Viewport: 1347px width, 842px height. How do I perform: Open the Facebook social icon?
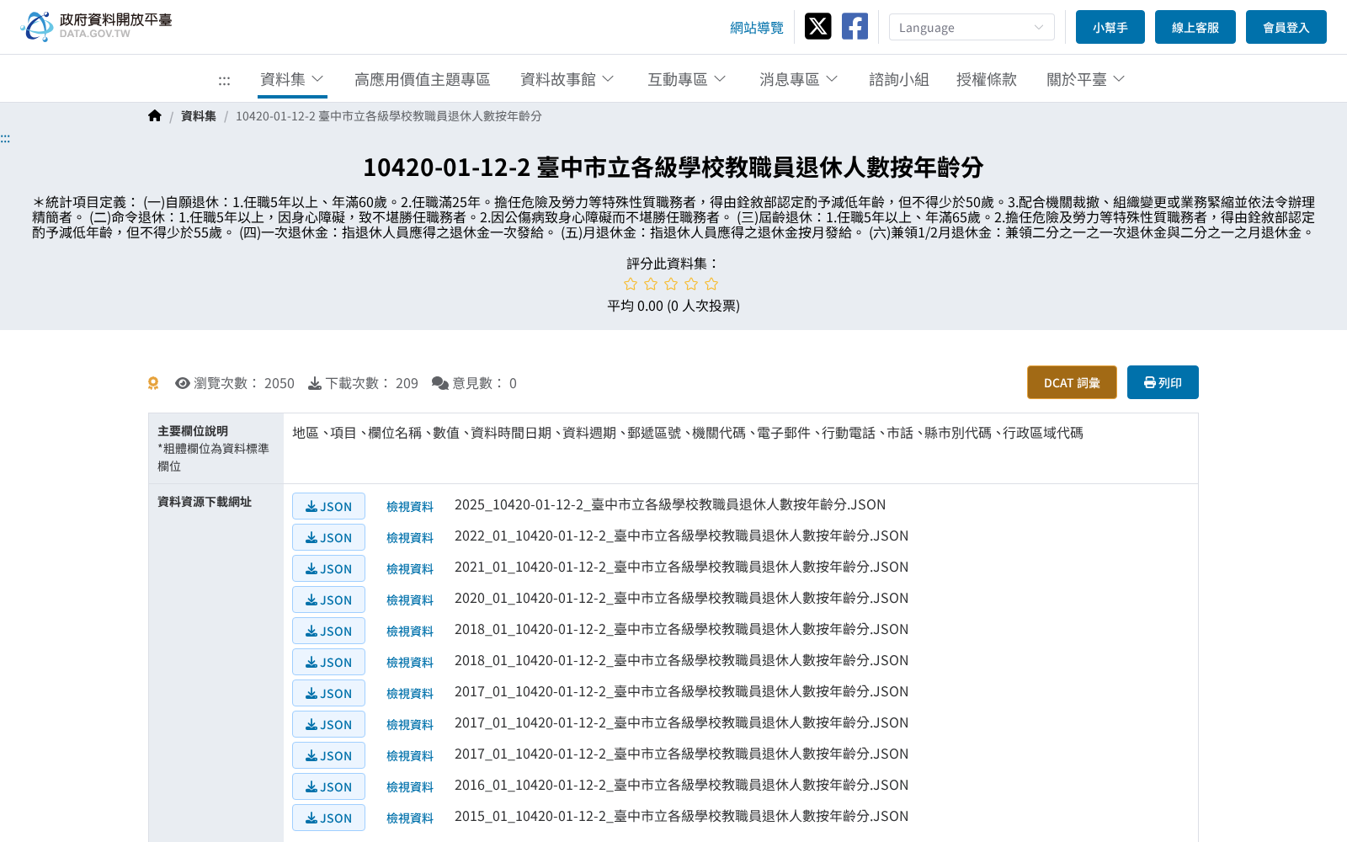click(x=855, y=27)
